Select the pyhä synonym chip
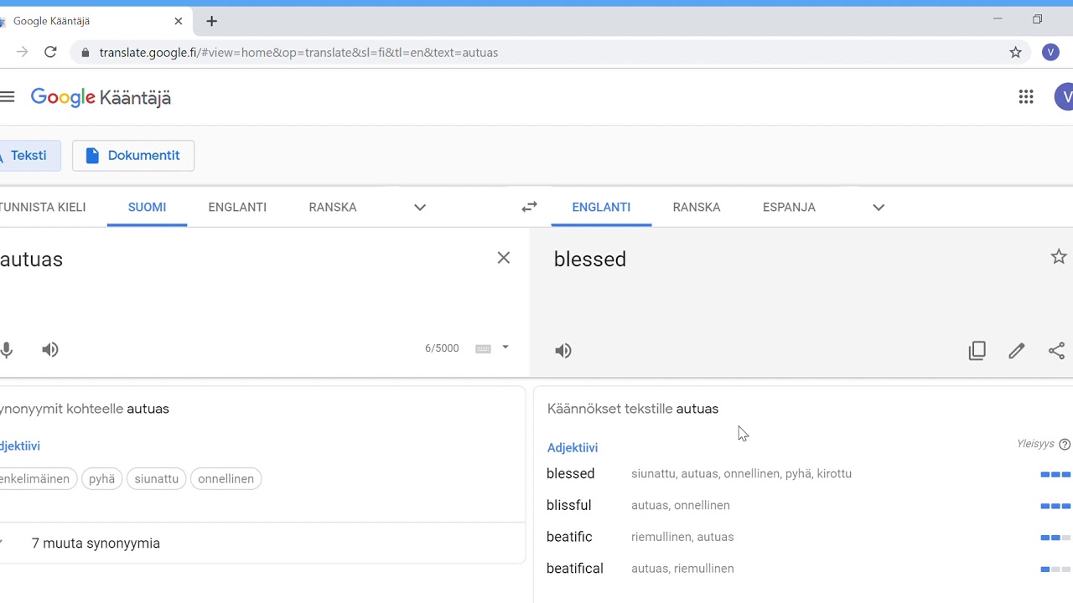The width and height of the screenshot is (1073, 603). tap(102, 479)
